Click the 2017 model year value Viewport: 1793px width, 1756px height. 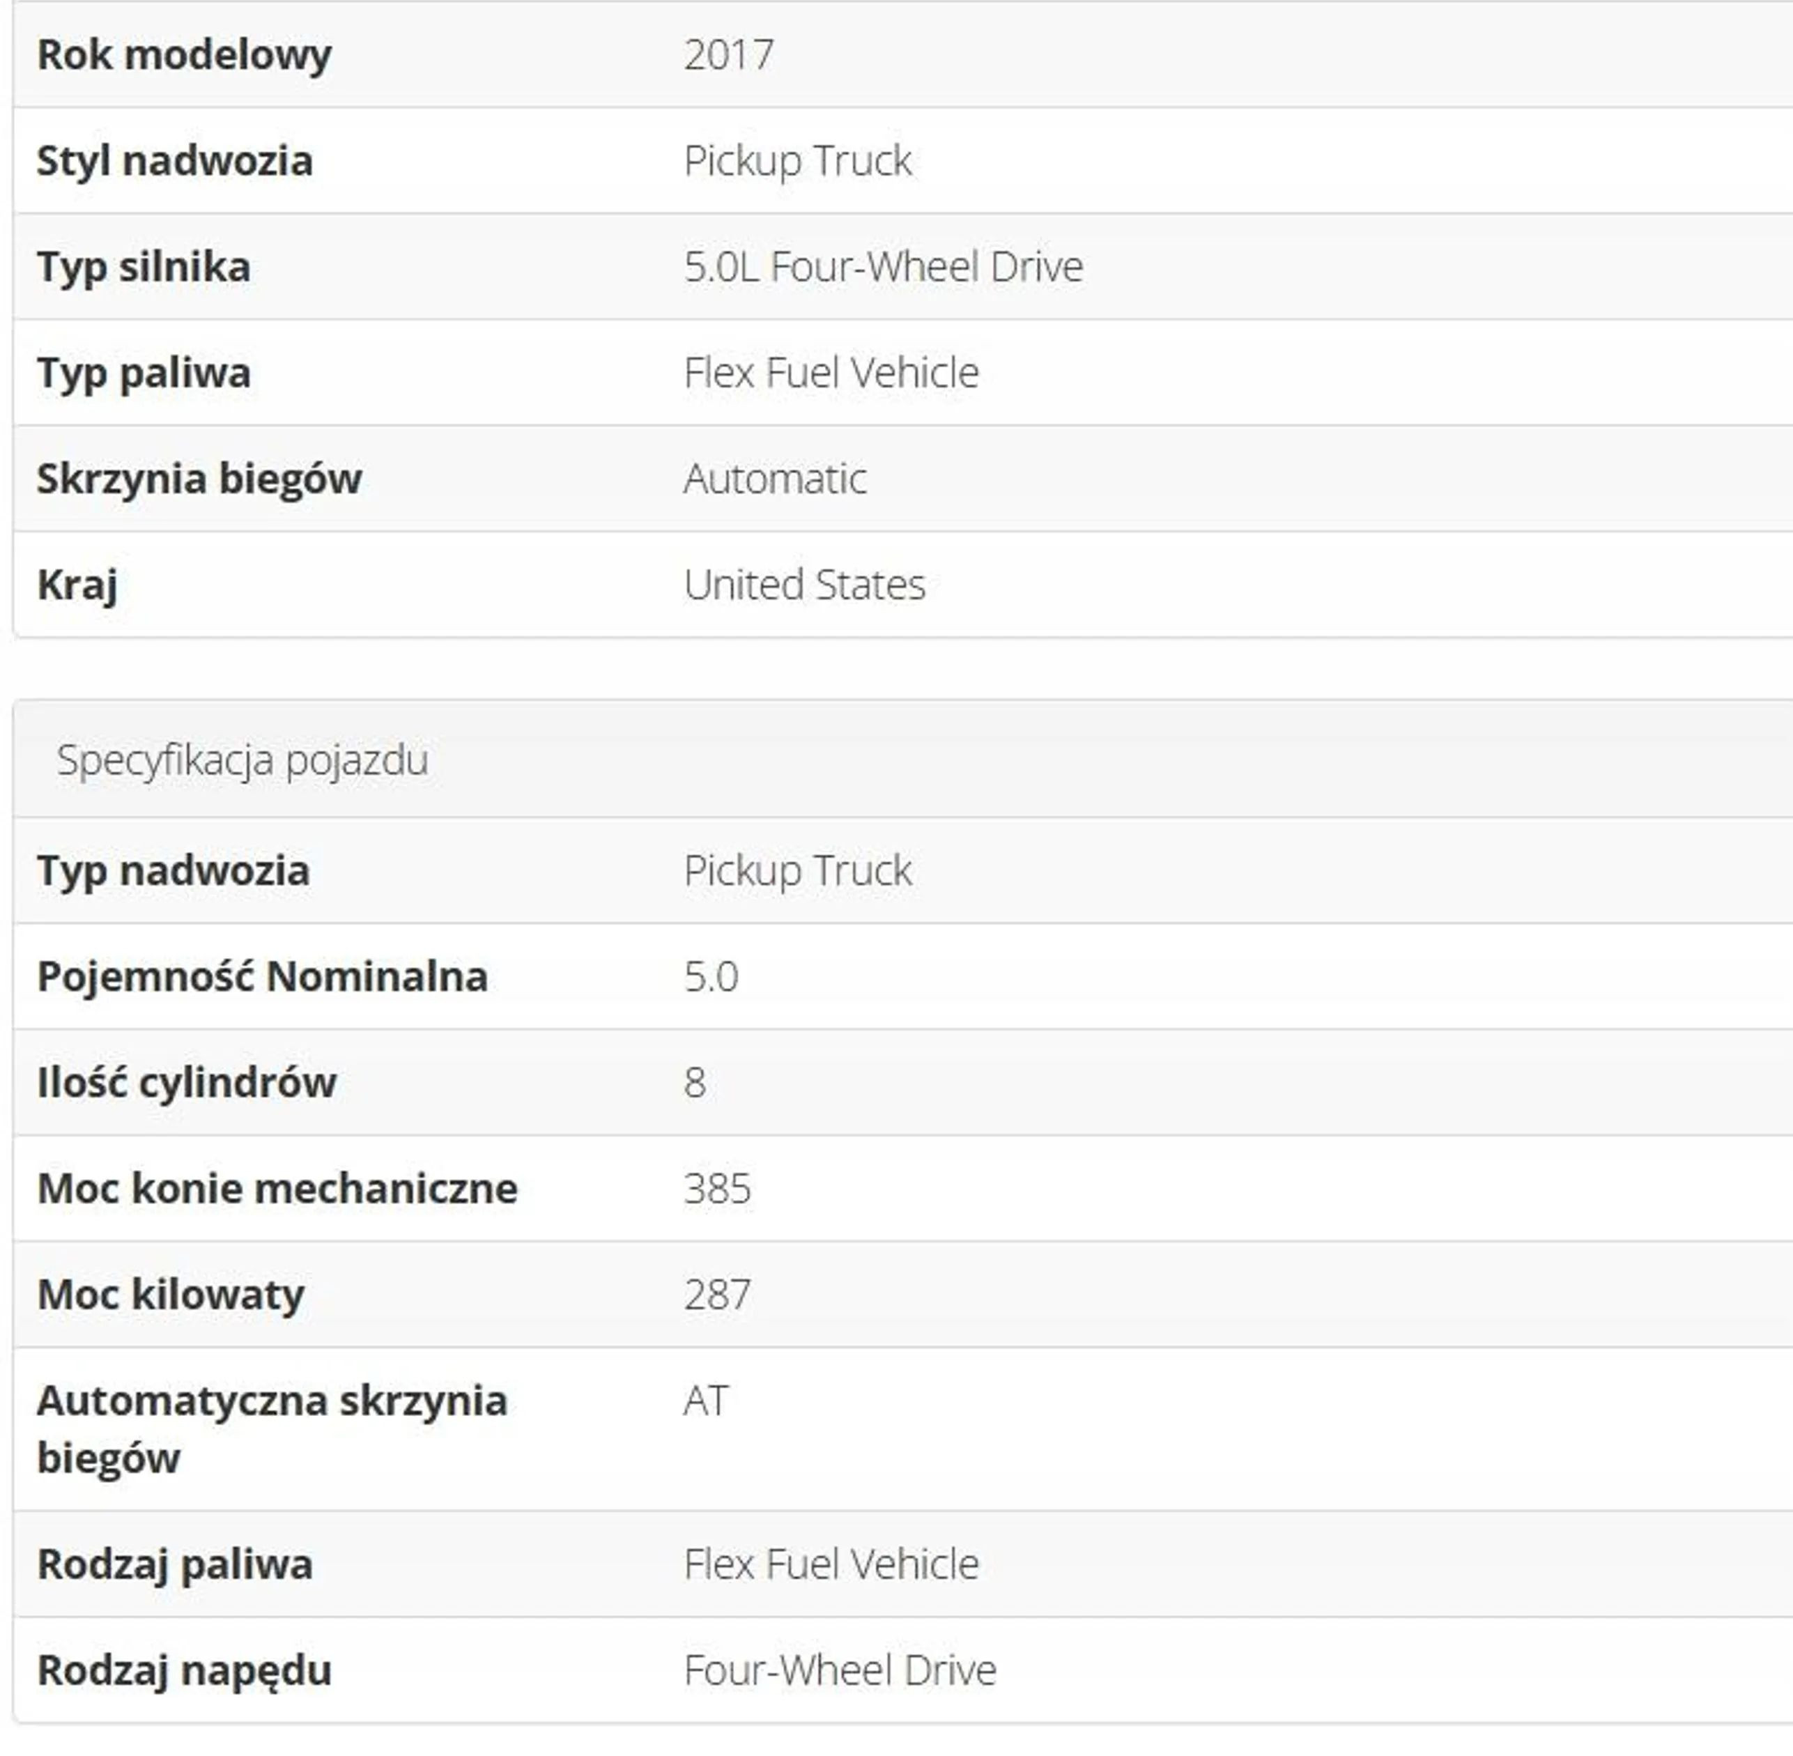[x=728, y=54]
